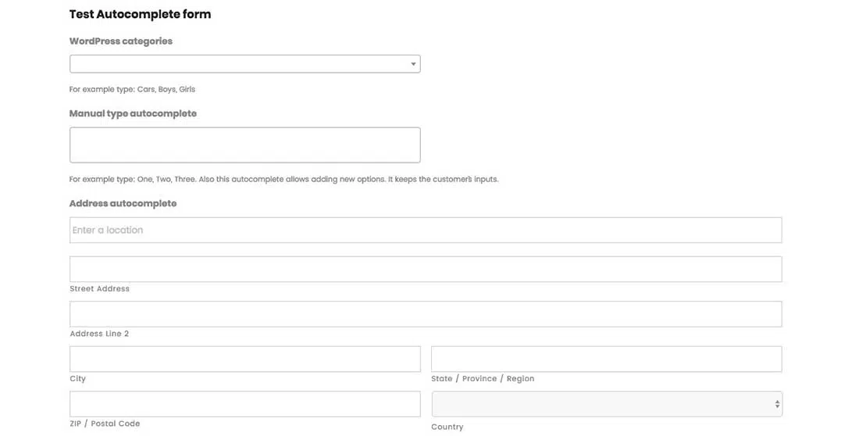Select the ZIP / Postal Code input
The width and height of the screenshot is (859, 436).
tap(244, 404)
